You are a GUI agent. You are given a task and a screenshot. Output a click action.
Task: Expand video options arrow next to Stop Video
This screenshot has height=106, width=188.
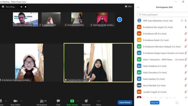[x=21, y=101]
